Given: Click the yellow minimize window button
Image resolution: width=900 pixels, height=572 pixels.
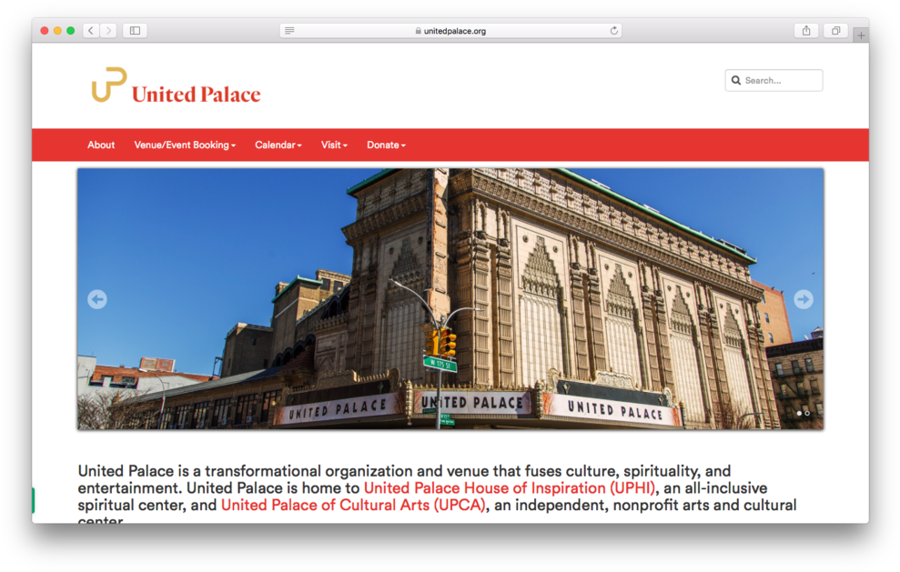Looking at the screenshot, I should [57, 30].
